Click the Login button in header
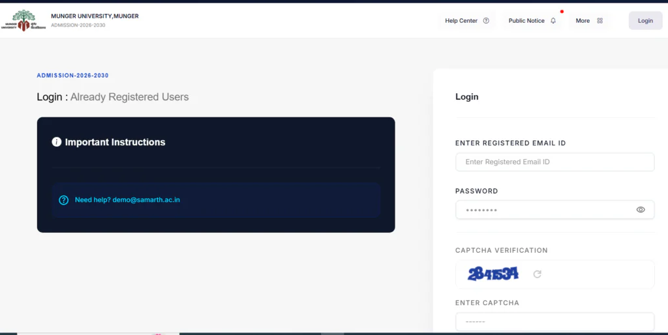Viewport: 668px width, 335px height. tap(645, 20)
